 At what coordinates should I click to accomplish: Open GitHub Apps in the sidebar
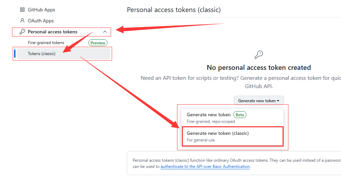pos(41,10)
